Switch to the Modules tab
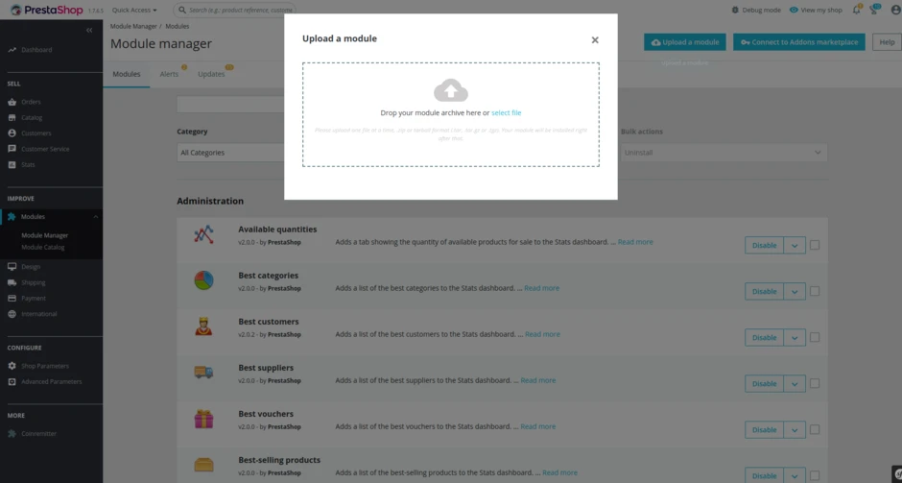This screenshot has width=902, height=483. [127, 74]
